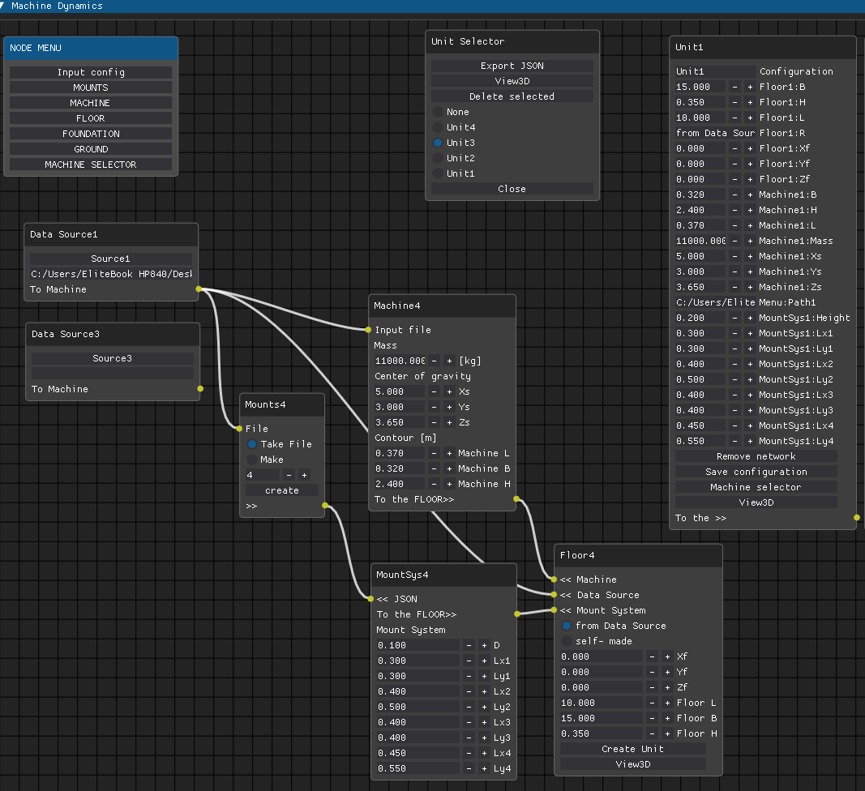Decrease Machine B value in Machine4
865x791 pixels.
click(435, 469)
